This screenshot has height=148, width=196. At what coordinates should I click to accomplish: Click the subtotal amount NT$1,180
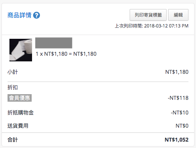click(177, 72)
